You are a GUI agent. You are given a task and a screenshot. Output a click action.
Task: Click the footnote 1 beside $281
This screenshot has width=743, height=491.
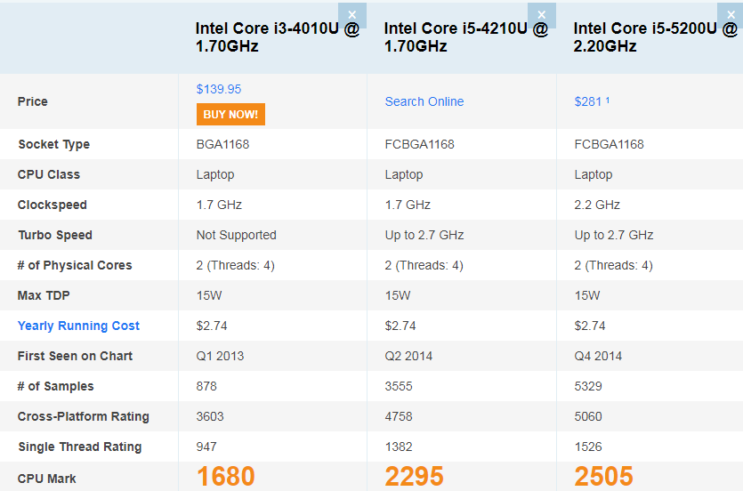(x=608, y=100)
